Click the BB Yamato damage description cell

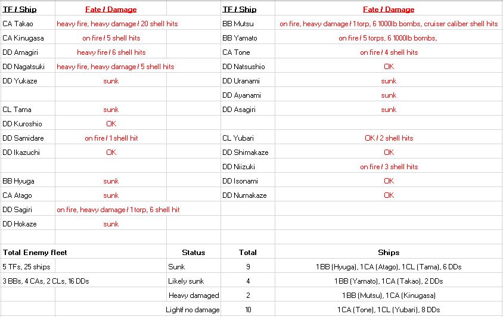click(388, 38)
